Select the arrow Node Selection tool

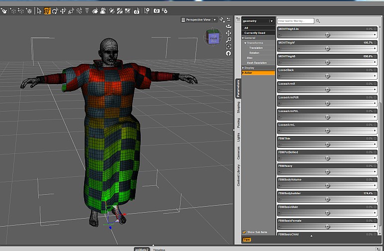tap(39, 10)
